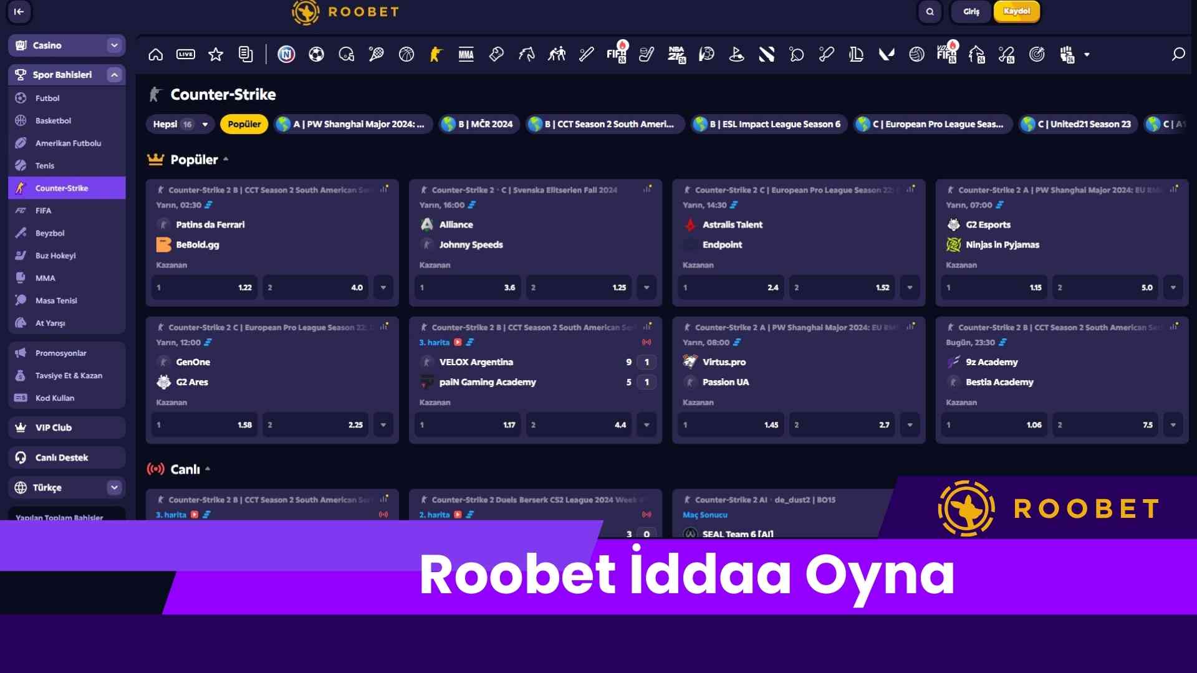The height and width of the screenshot is (673, 1197).
Task: Open FIFA in the sidebar
Action: (67, 211)
